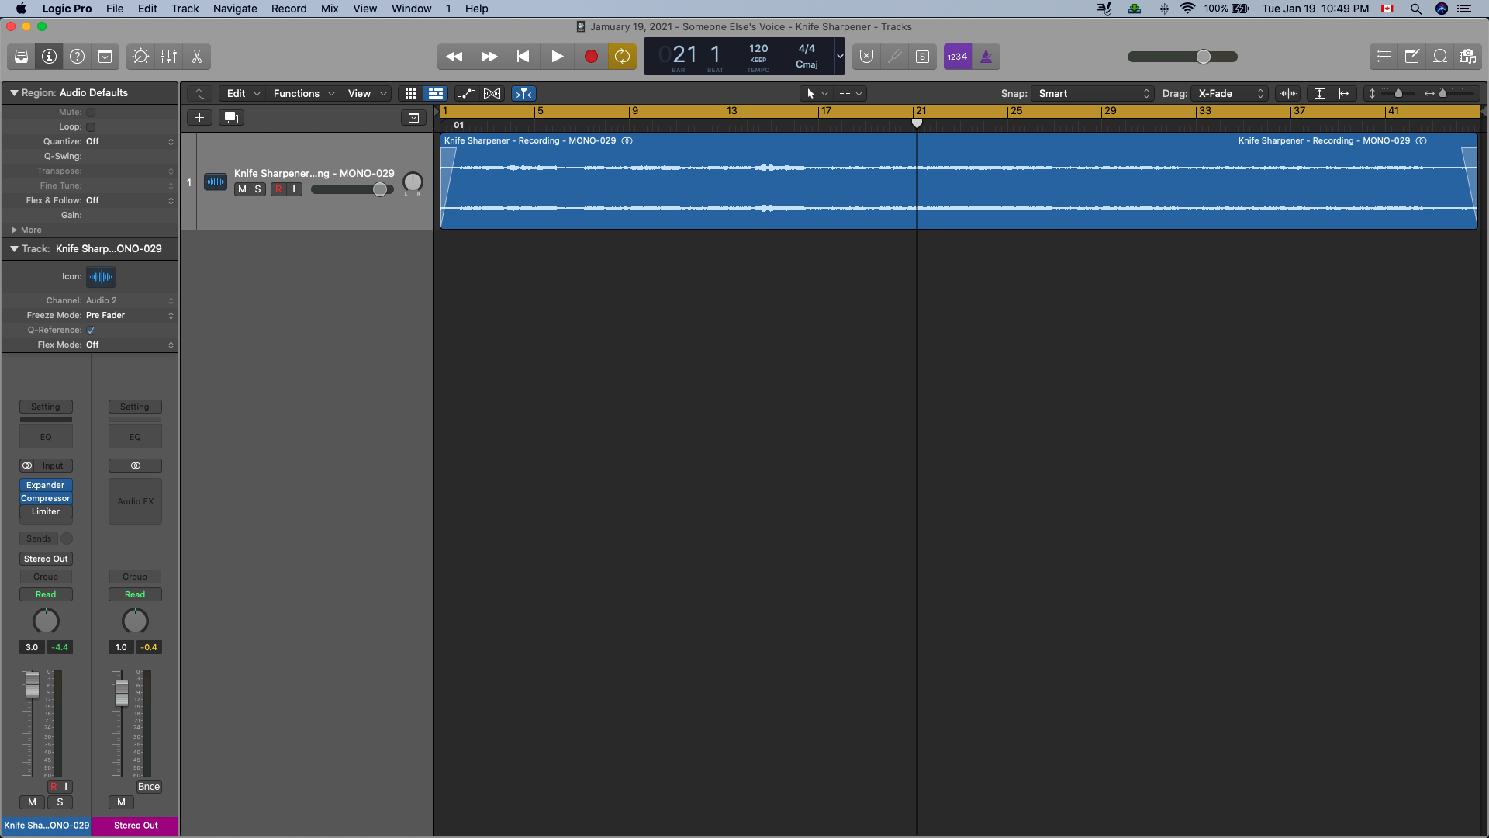Collapse the Track inspector section

pos(14,249)
